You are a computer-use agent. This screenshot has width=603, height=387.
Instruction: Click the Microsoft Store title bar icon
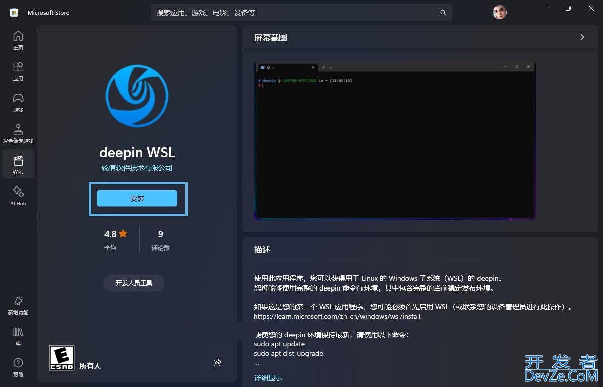click(x=14, y=13)
